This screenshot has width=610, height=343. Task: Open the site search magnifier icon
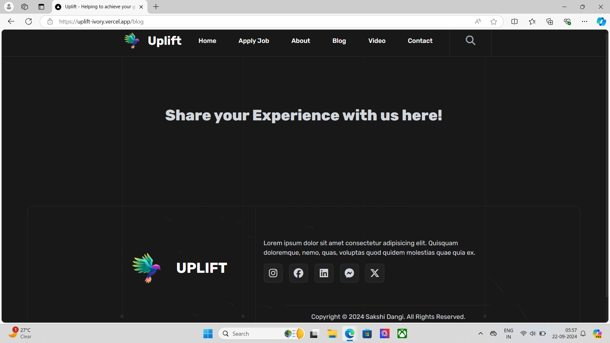(x=471, y=40)
